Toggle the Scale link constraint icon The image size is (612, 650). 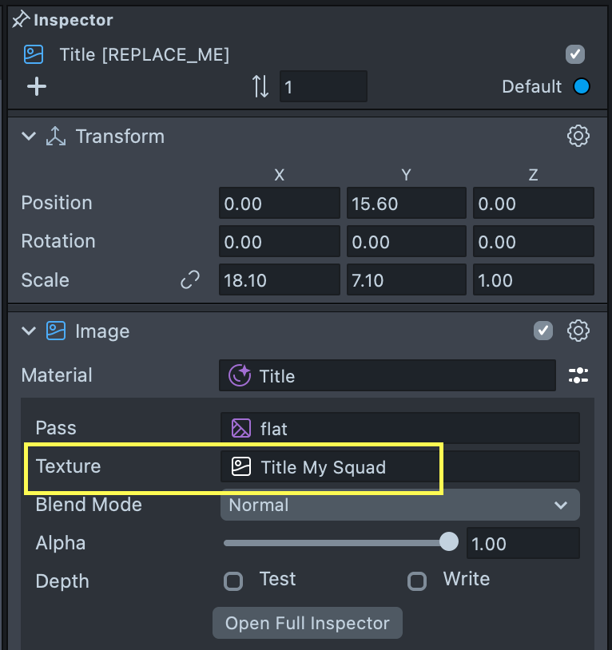point(190,279)
